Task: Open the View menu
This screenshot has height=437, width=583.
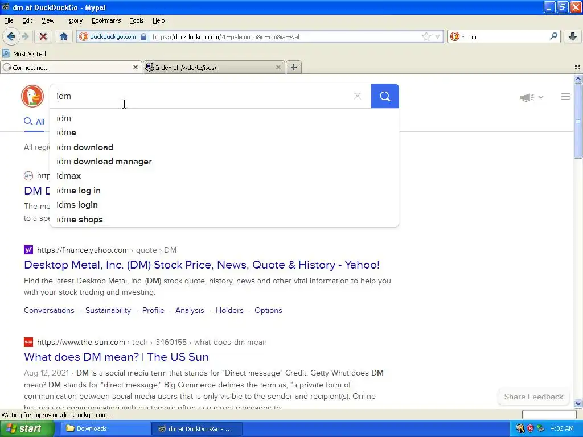Action: coord(48,20)
